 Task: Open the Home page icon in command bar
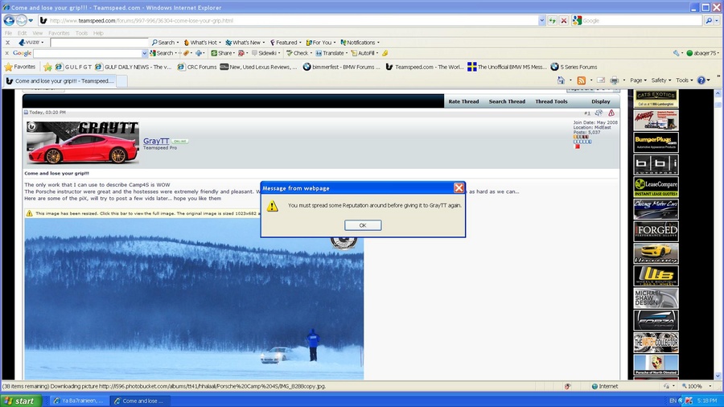pyautogui.click(x=560, y=80)
